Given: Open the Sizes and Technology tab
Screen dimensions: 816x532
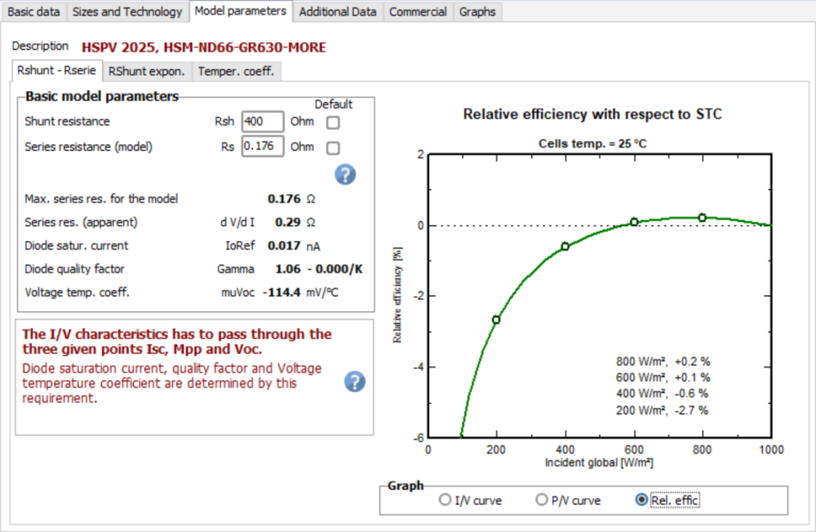Looking at the screenshot, I should (x=127, y=11).
